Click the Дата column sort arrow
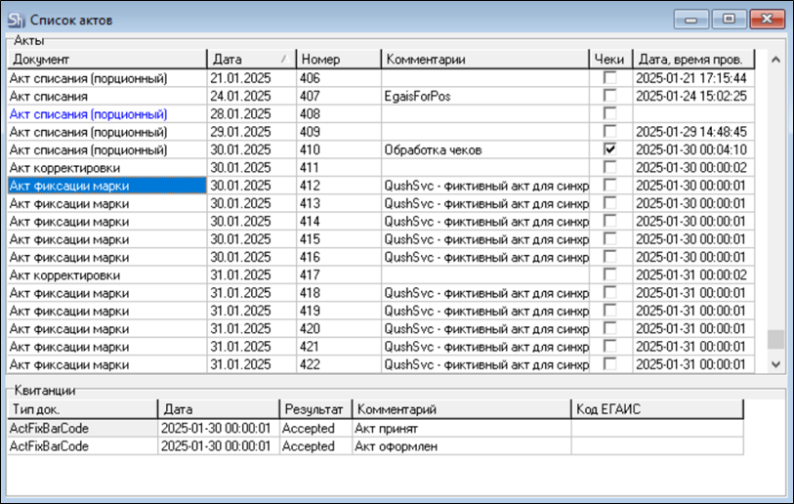The width and height of the screenshot is (794, 504). pyautogui.click(x=283, y=60)
